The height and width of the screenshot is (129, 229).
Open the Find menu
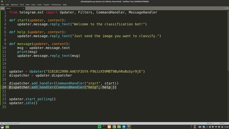[22, 5]
